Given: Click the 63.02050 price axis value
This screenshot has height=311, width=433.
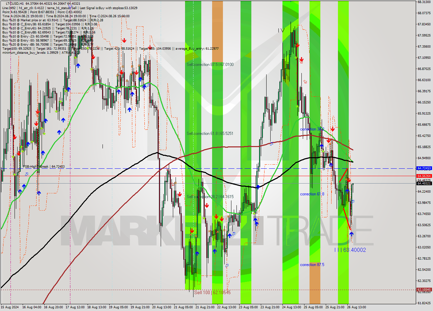Looking at the screenshot, I should click(424, 247).
